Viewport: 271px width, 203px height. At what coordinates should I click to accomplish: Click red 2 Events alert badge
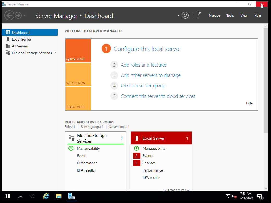(136, 156)
